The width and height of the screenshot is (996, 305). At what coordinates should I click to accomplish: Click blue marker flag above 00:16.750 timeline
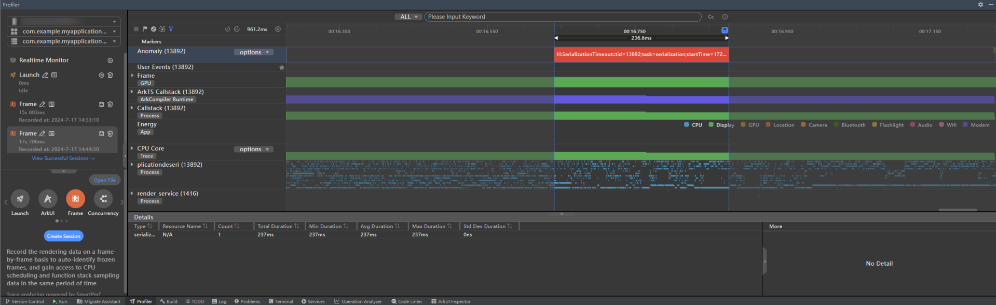click(x=725, y=30)
